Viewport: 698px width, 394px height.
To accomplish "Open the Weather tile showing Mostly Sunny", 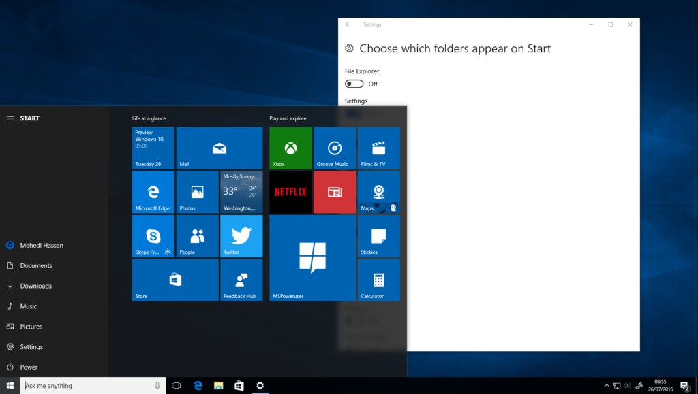I will [241, 192].
